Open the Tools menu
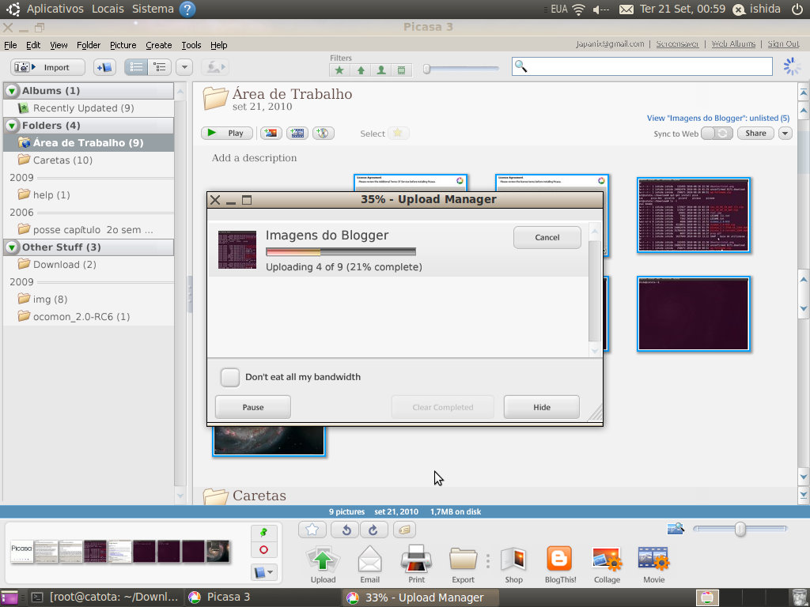810x607 pixels. tap(191, 45)
